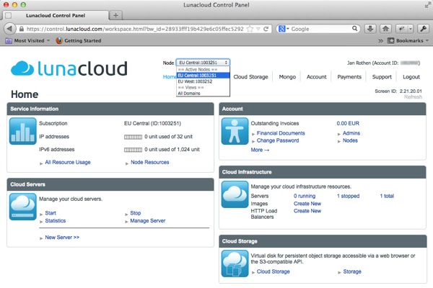The image size is (433, 288).
Task: Click the Account person figure icon
Action: pyautogui.click(x=235, y=131)
